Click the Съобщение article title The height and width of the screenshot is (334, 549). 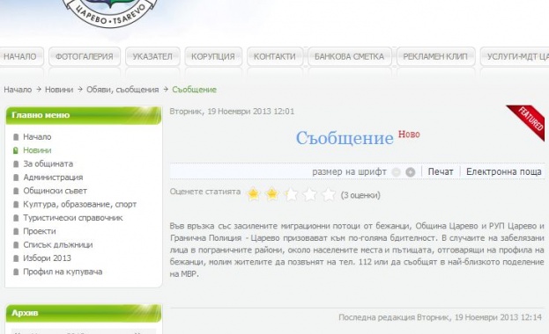pyautogui.click(x=345, y=138)
